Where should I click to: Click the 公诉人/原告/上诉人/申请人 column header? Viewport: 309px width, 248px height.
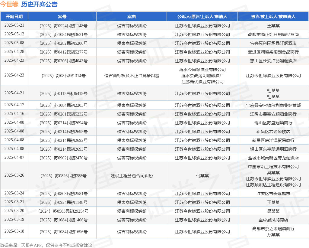[202, 17]
